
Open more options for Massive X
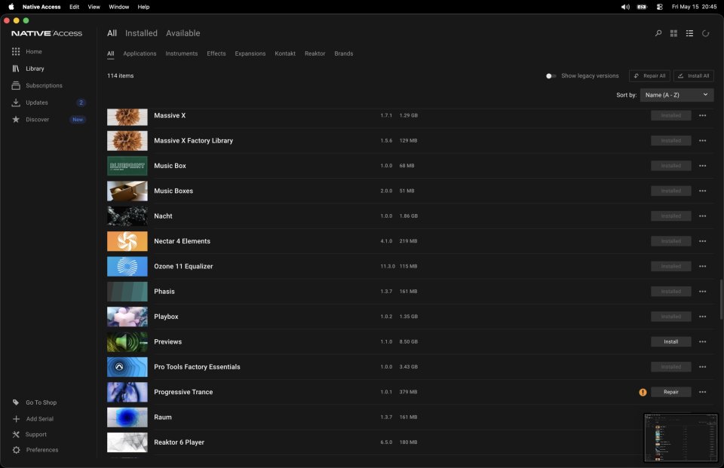(x=702, y=115)
